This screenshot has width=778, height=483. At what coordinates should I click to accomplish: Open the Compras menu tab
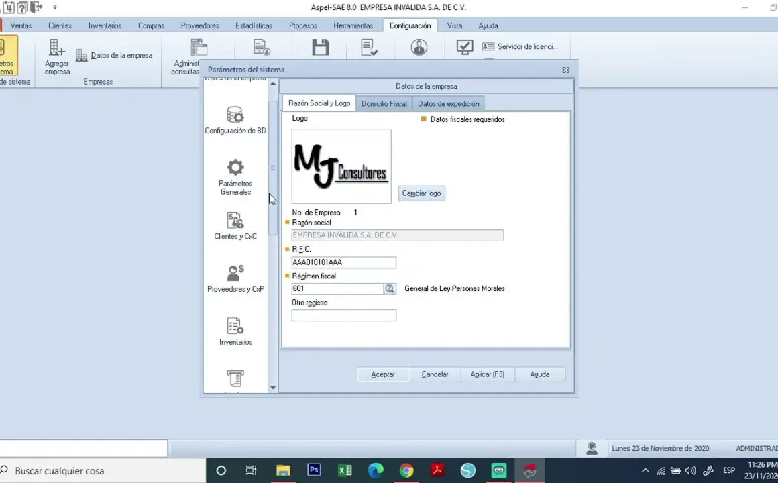point(151,25)
